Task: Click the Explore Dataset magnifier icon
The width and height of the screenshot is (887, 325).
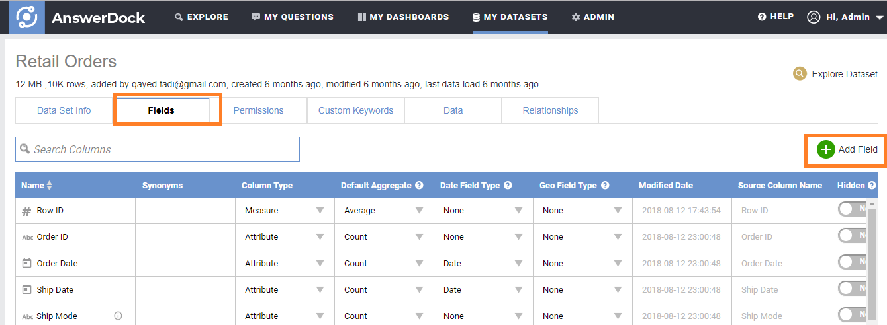Action: pos(800,73)
